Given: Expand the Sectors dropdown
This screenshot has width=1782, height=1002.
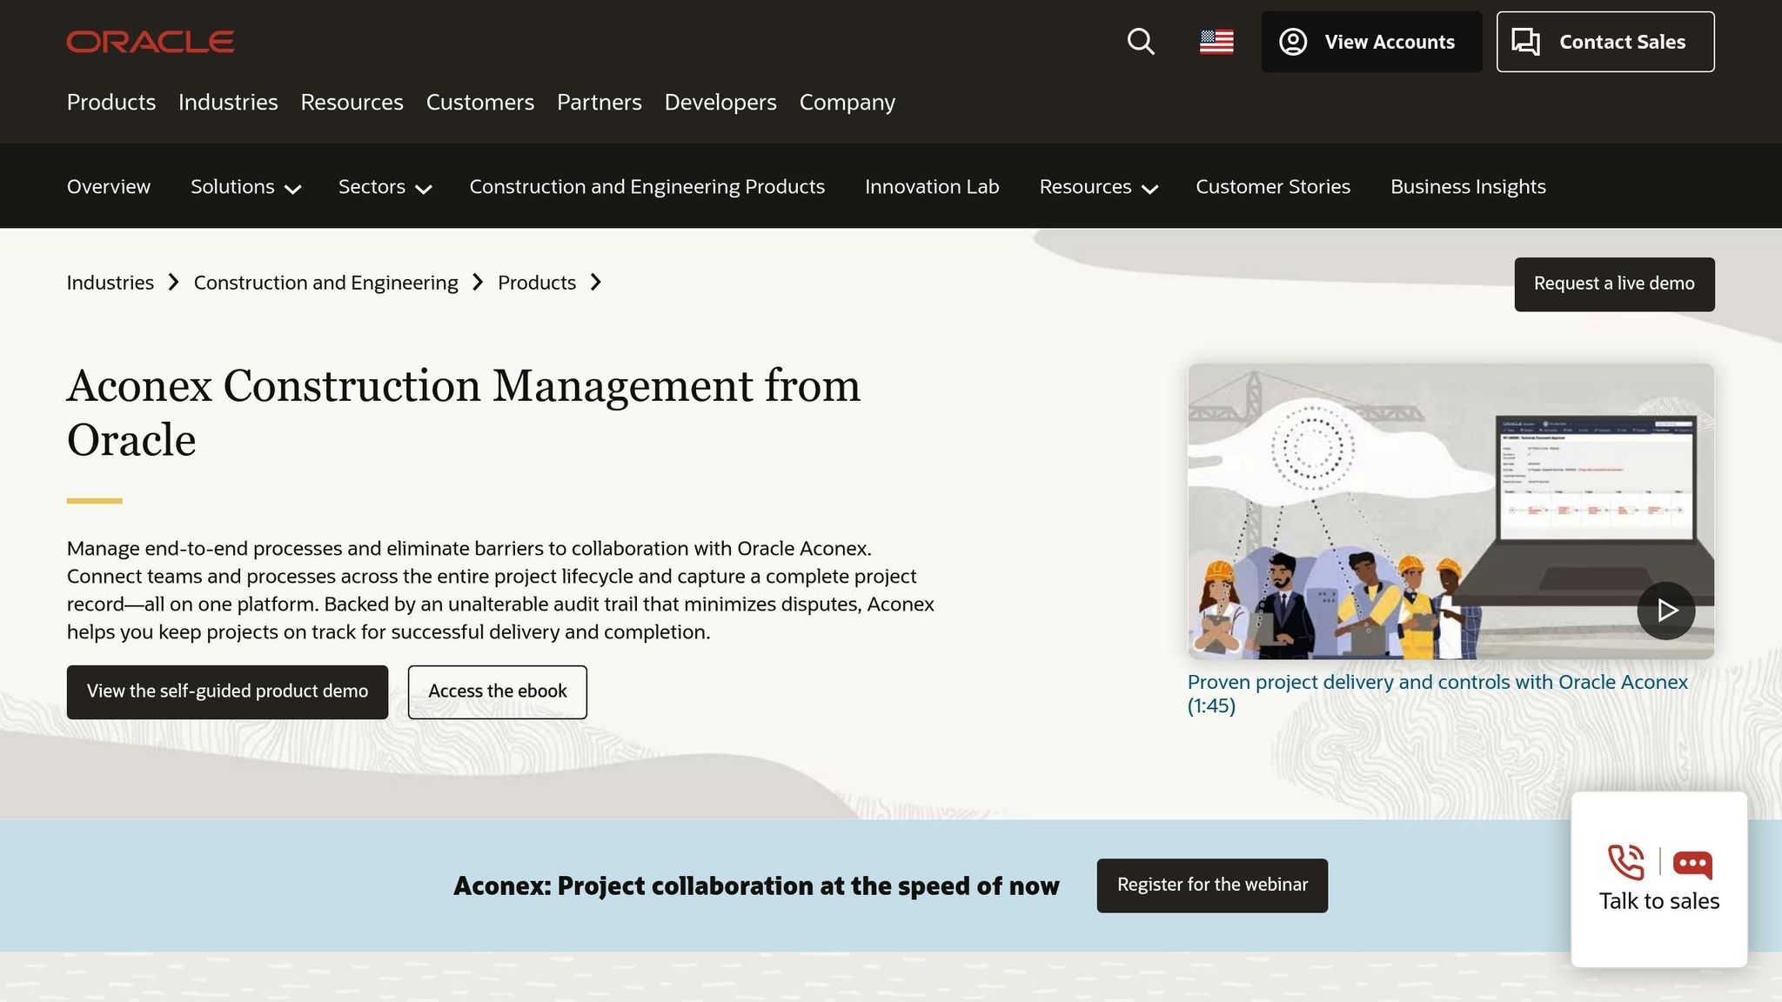Looking at the screenshot, I should [x=385, y=187].
